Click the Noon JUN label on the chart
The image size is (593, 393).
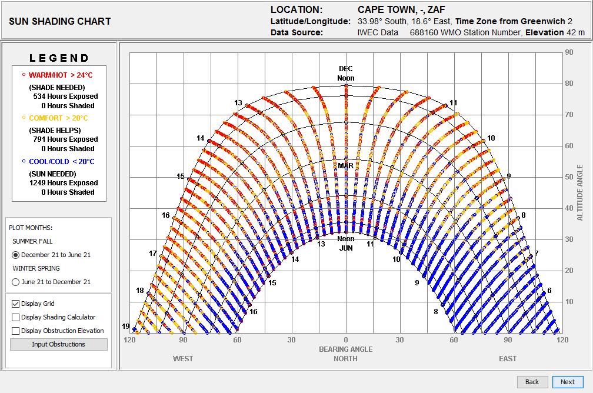346,243
